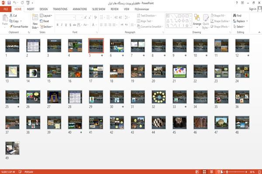The width and height of the screenshot is (262, 174).
Task: Expand the Shape Effects dropdown
Action: point(220,27)
